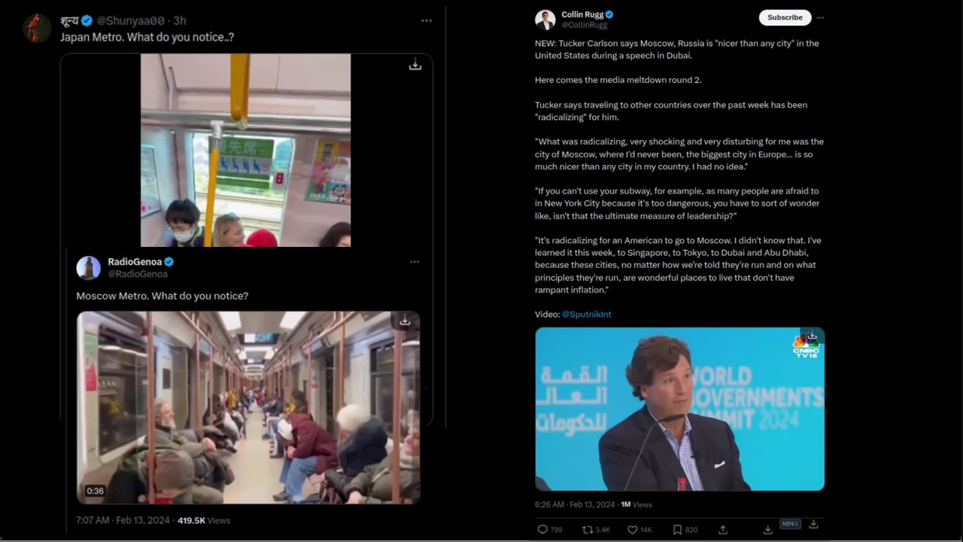Click 'Here comes the media meltdown round 2.'
Screen dimensions: 963x542
[618, 80]
